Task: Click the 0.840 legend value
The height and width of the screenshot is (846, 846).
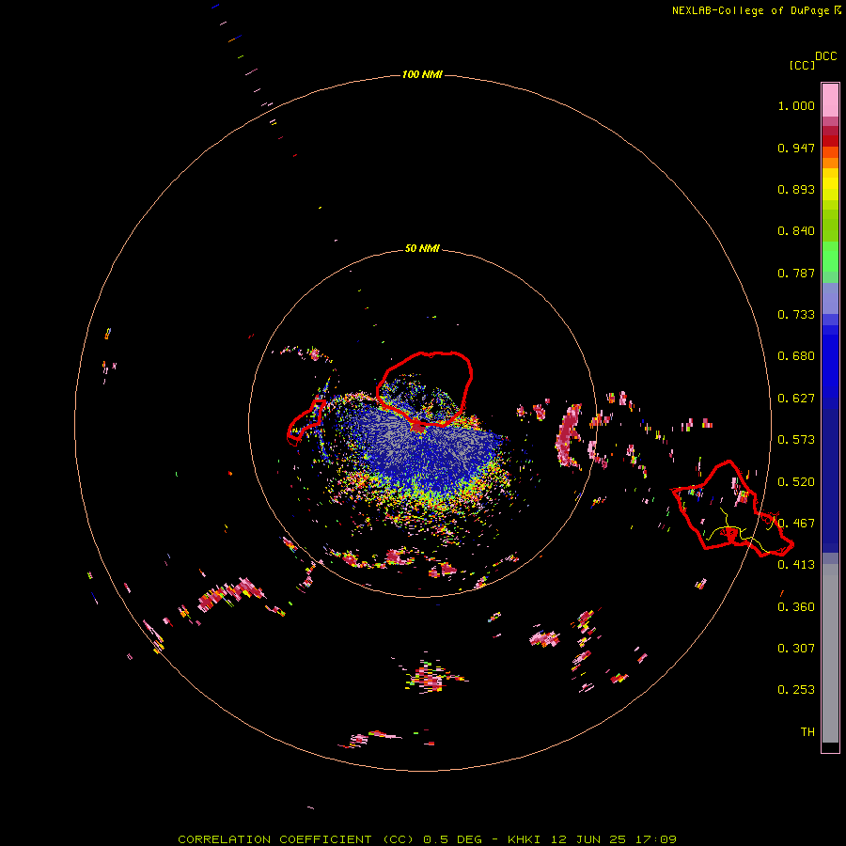Action: tap(796, 231)
